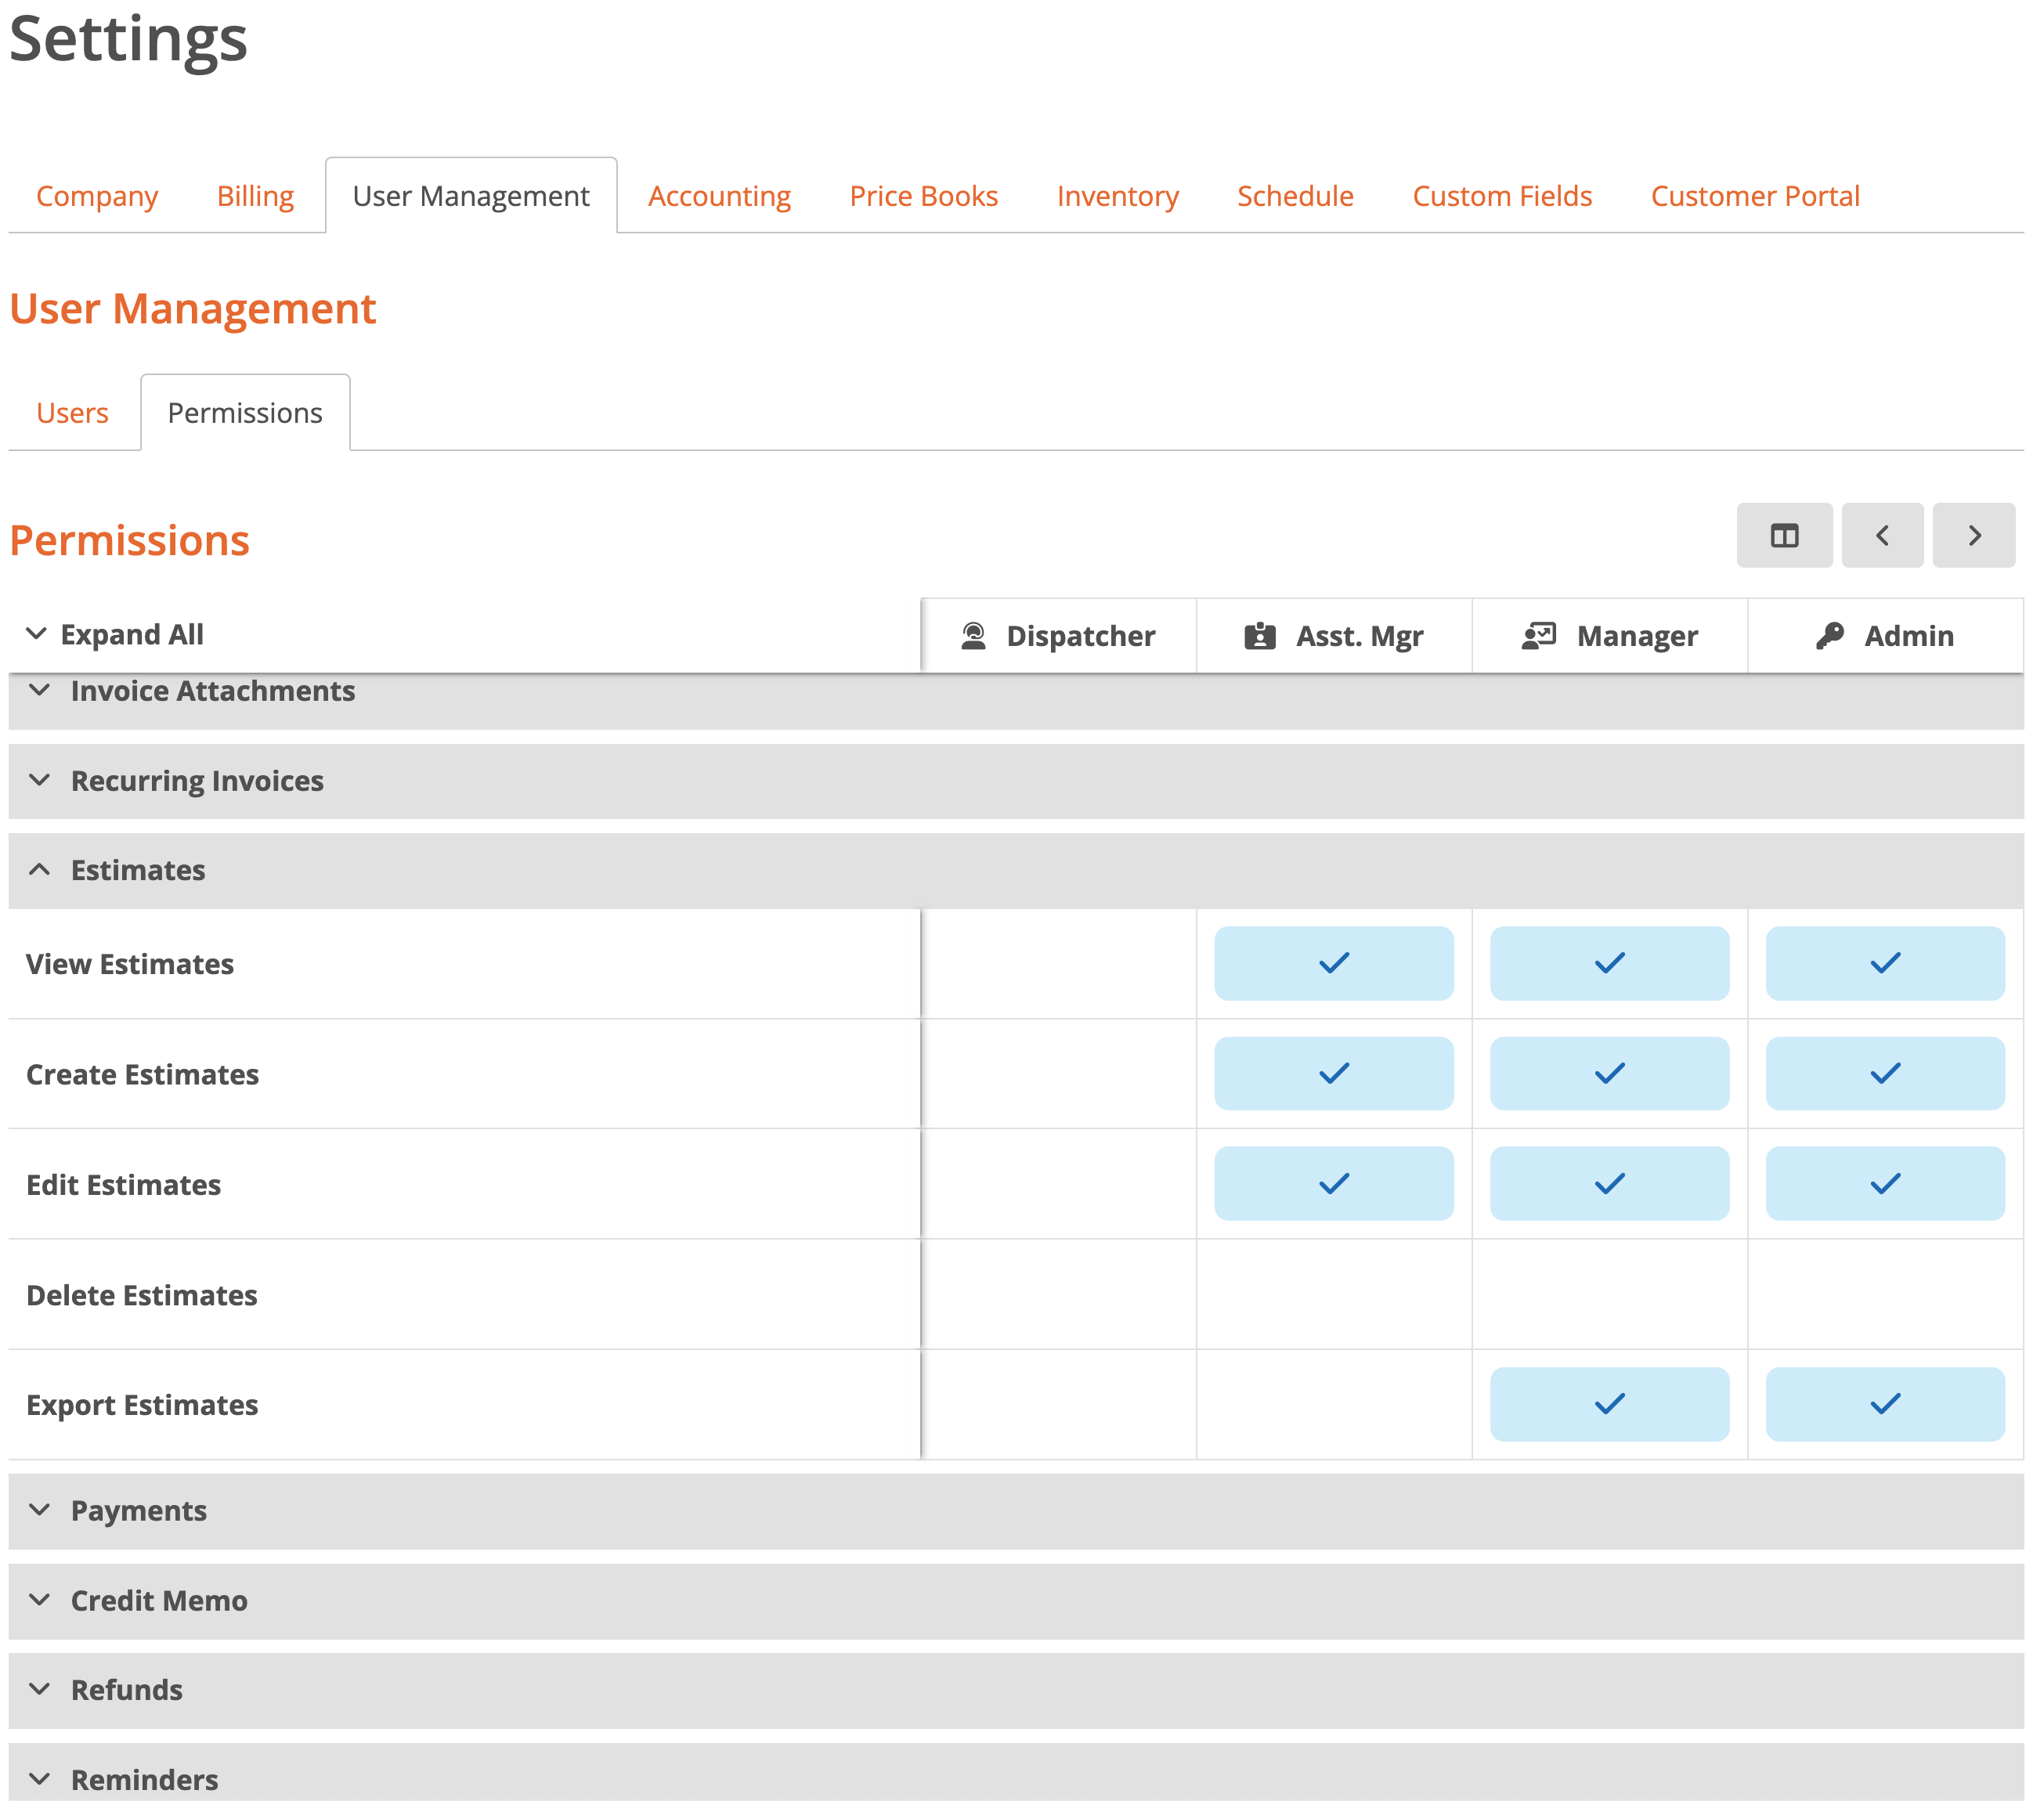2044x1801 pixels.
Task: Collapse the Estimates section
Action: (1016, 870)
